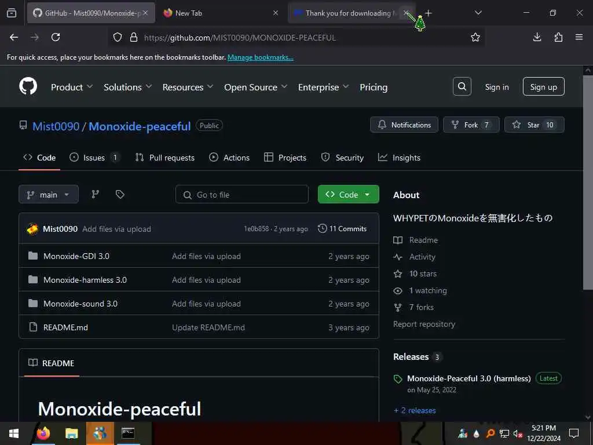Open the + 2 releases link

tap(415, 411)
